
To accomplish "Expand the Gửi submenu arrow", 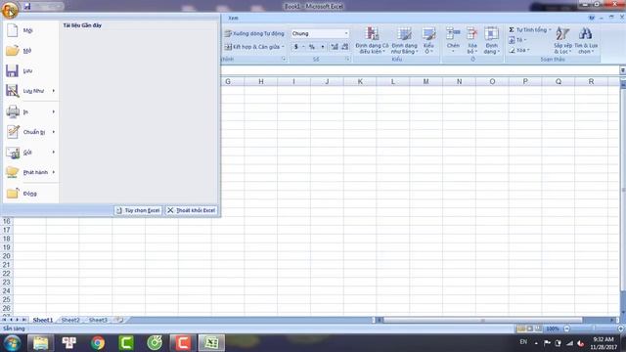I will point(54,153).
